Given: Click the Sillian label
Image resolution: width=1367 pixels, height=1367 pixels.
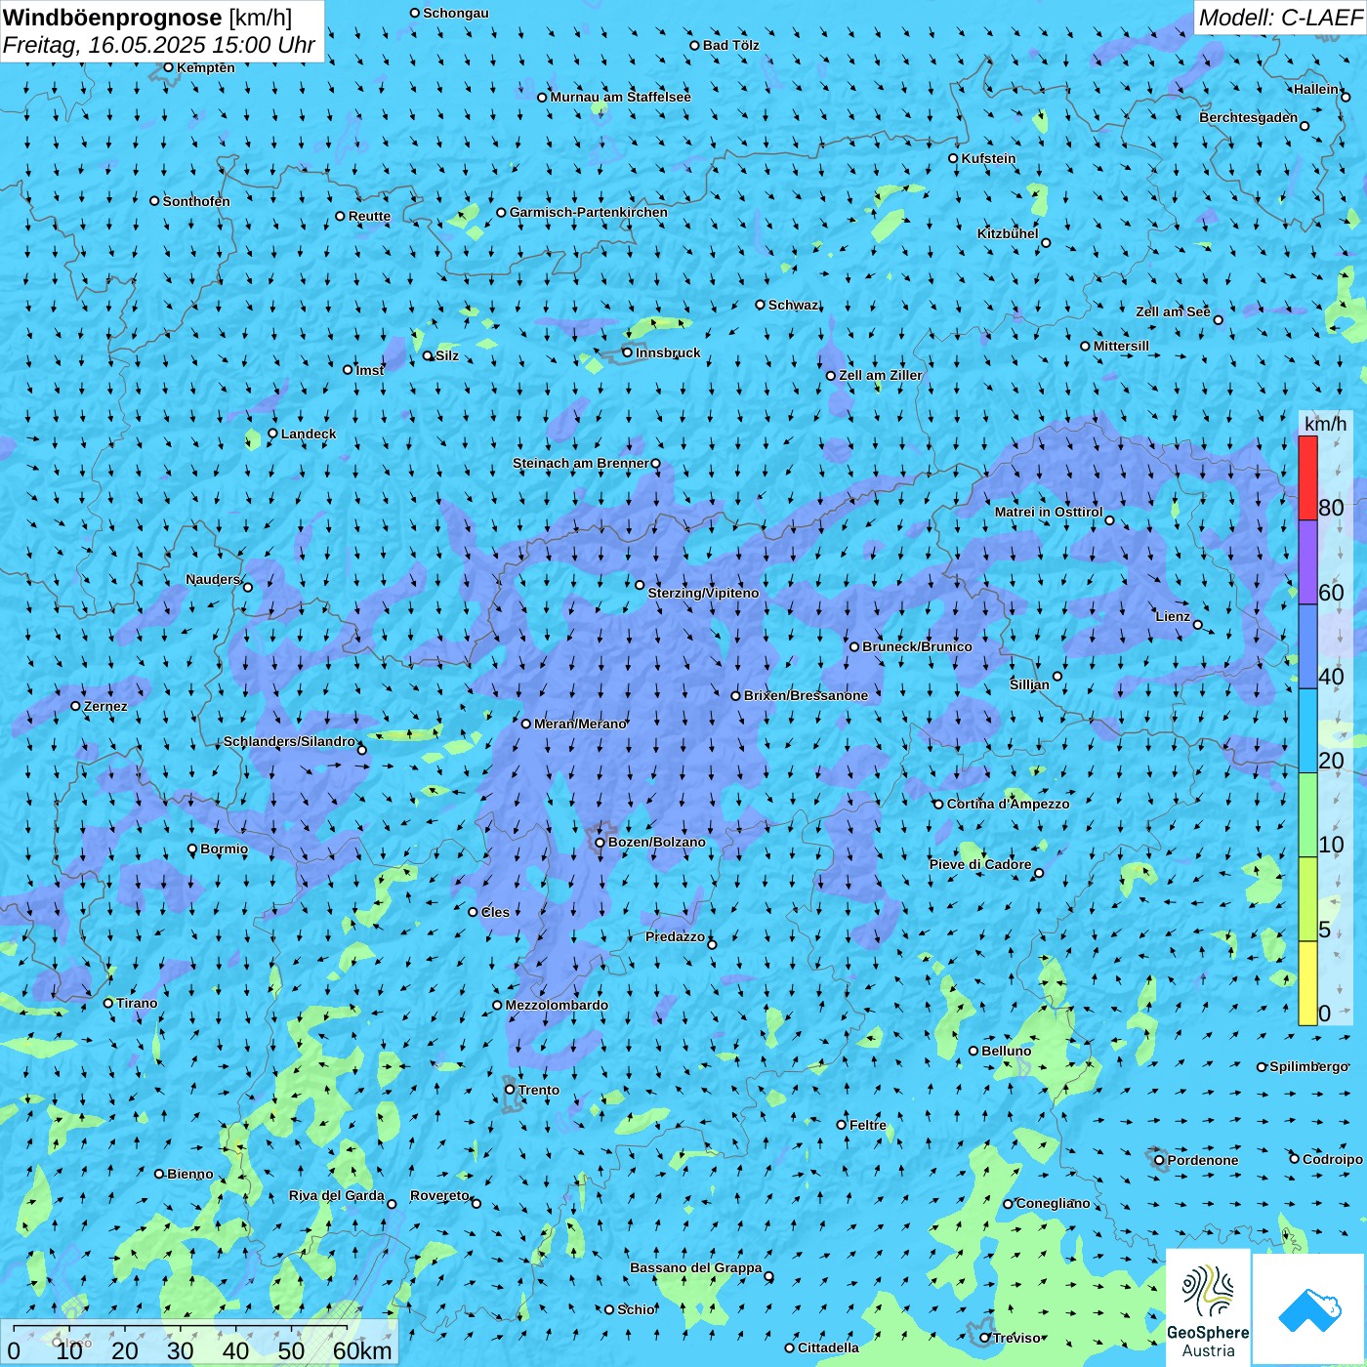Looking at the screenshot, I should tap(1029, 684).
